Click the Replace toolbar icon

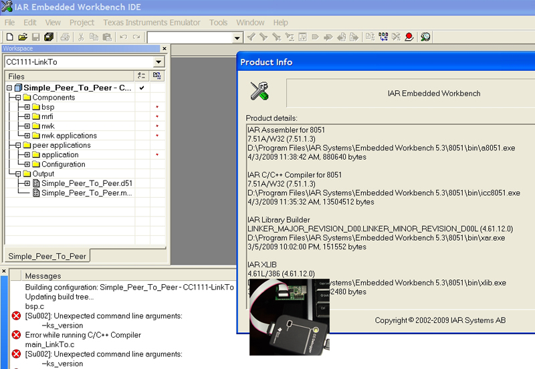[x=290, y=37]
